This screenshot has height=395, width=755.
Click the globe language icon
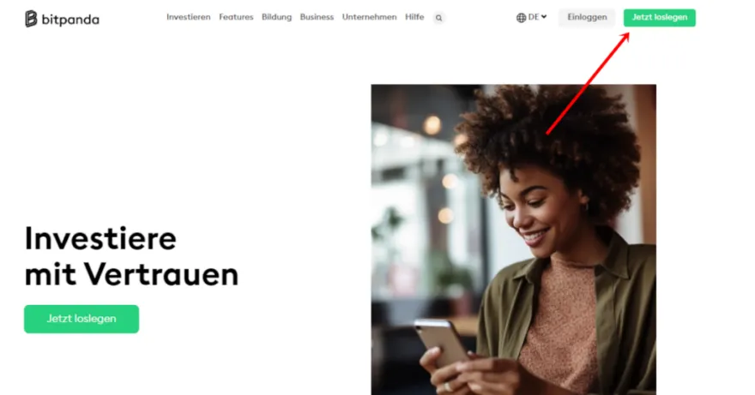tap(521, 18)
